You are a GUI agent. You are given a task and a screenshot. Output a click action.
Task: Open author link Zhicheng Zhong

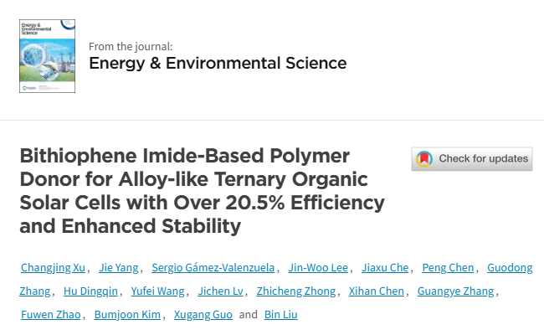coord(296,291)
